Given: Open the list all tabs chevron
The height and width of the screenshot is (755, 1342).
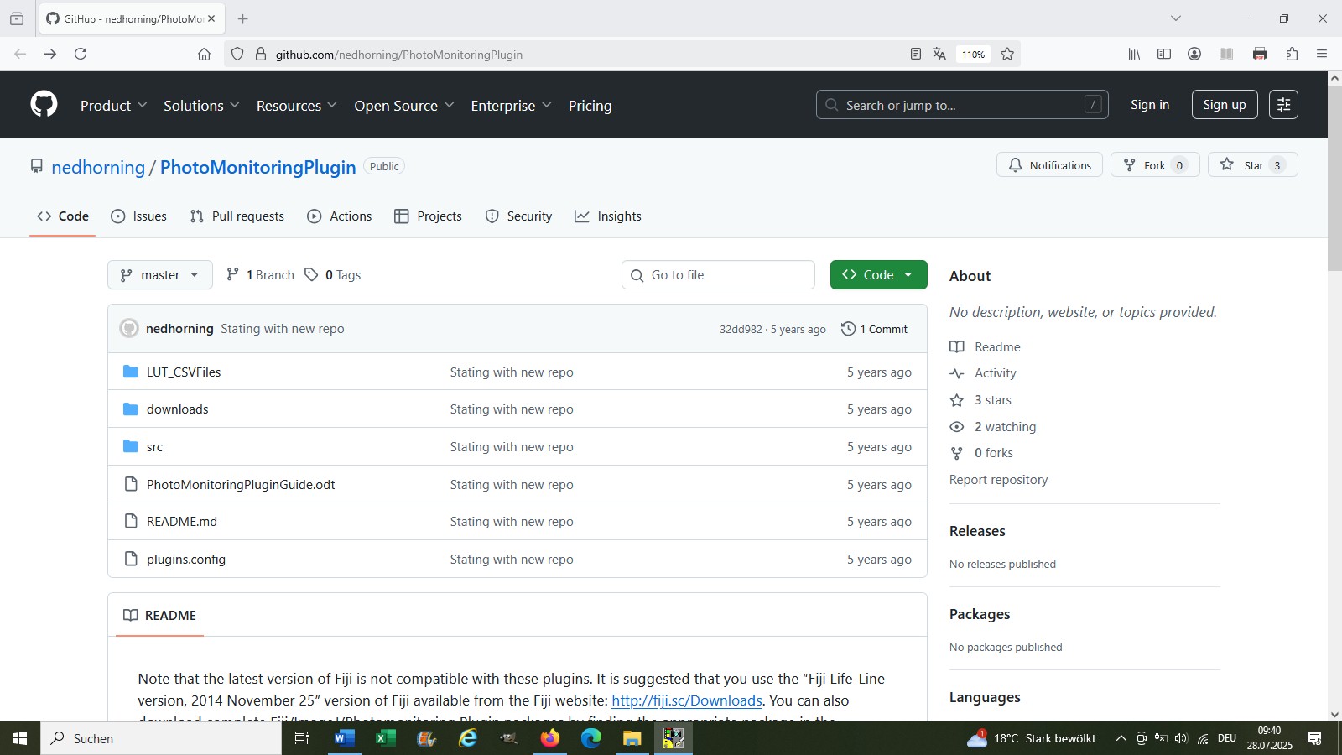Looking at the screenshot, I should pos(1176,18).
